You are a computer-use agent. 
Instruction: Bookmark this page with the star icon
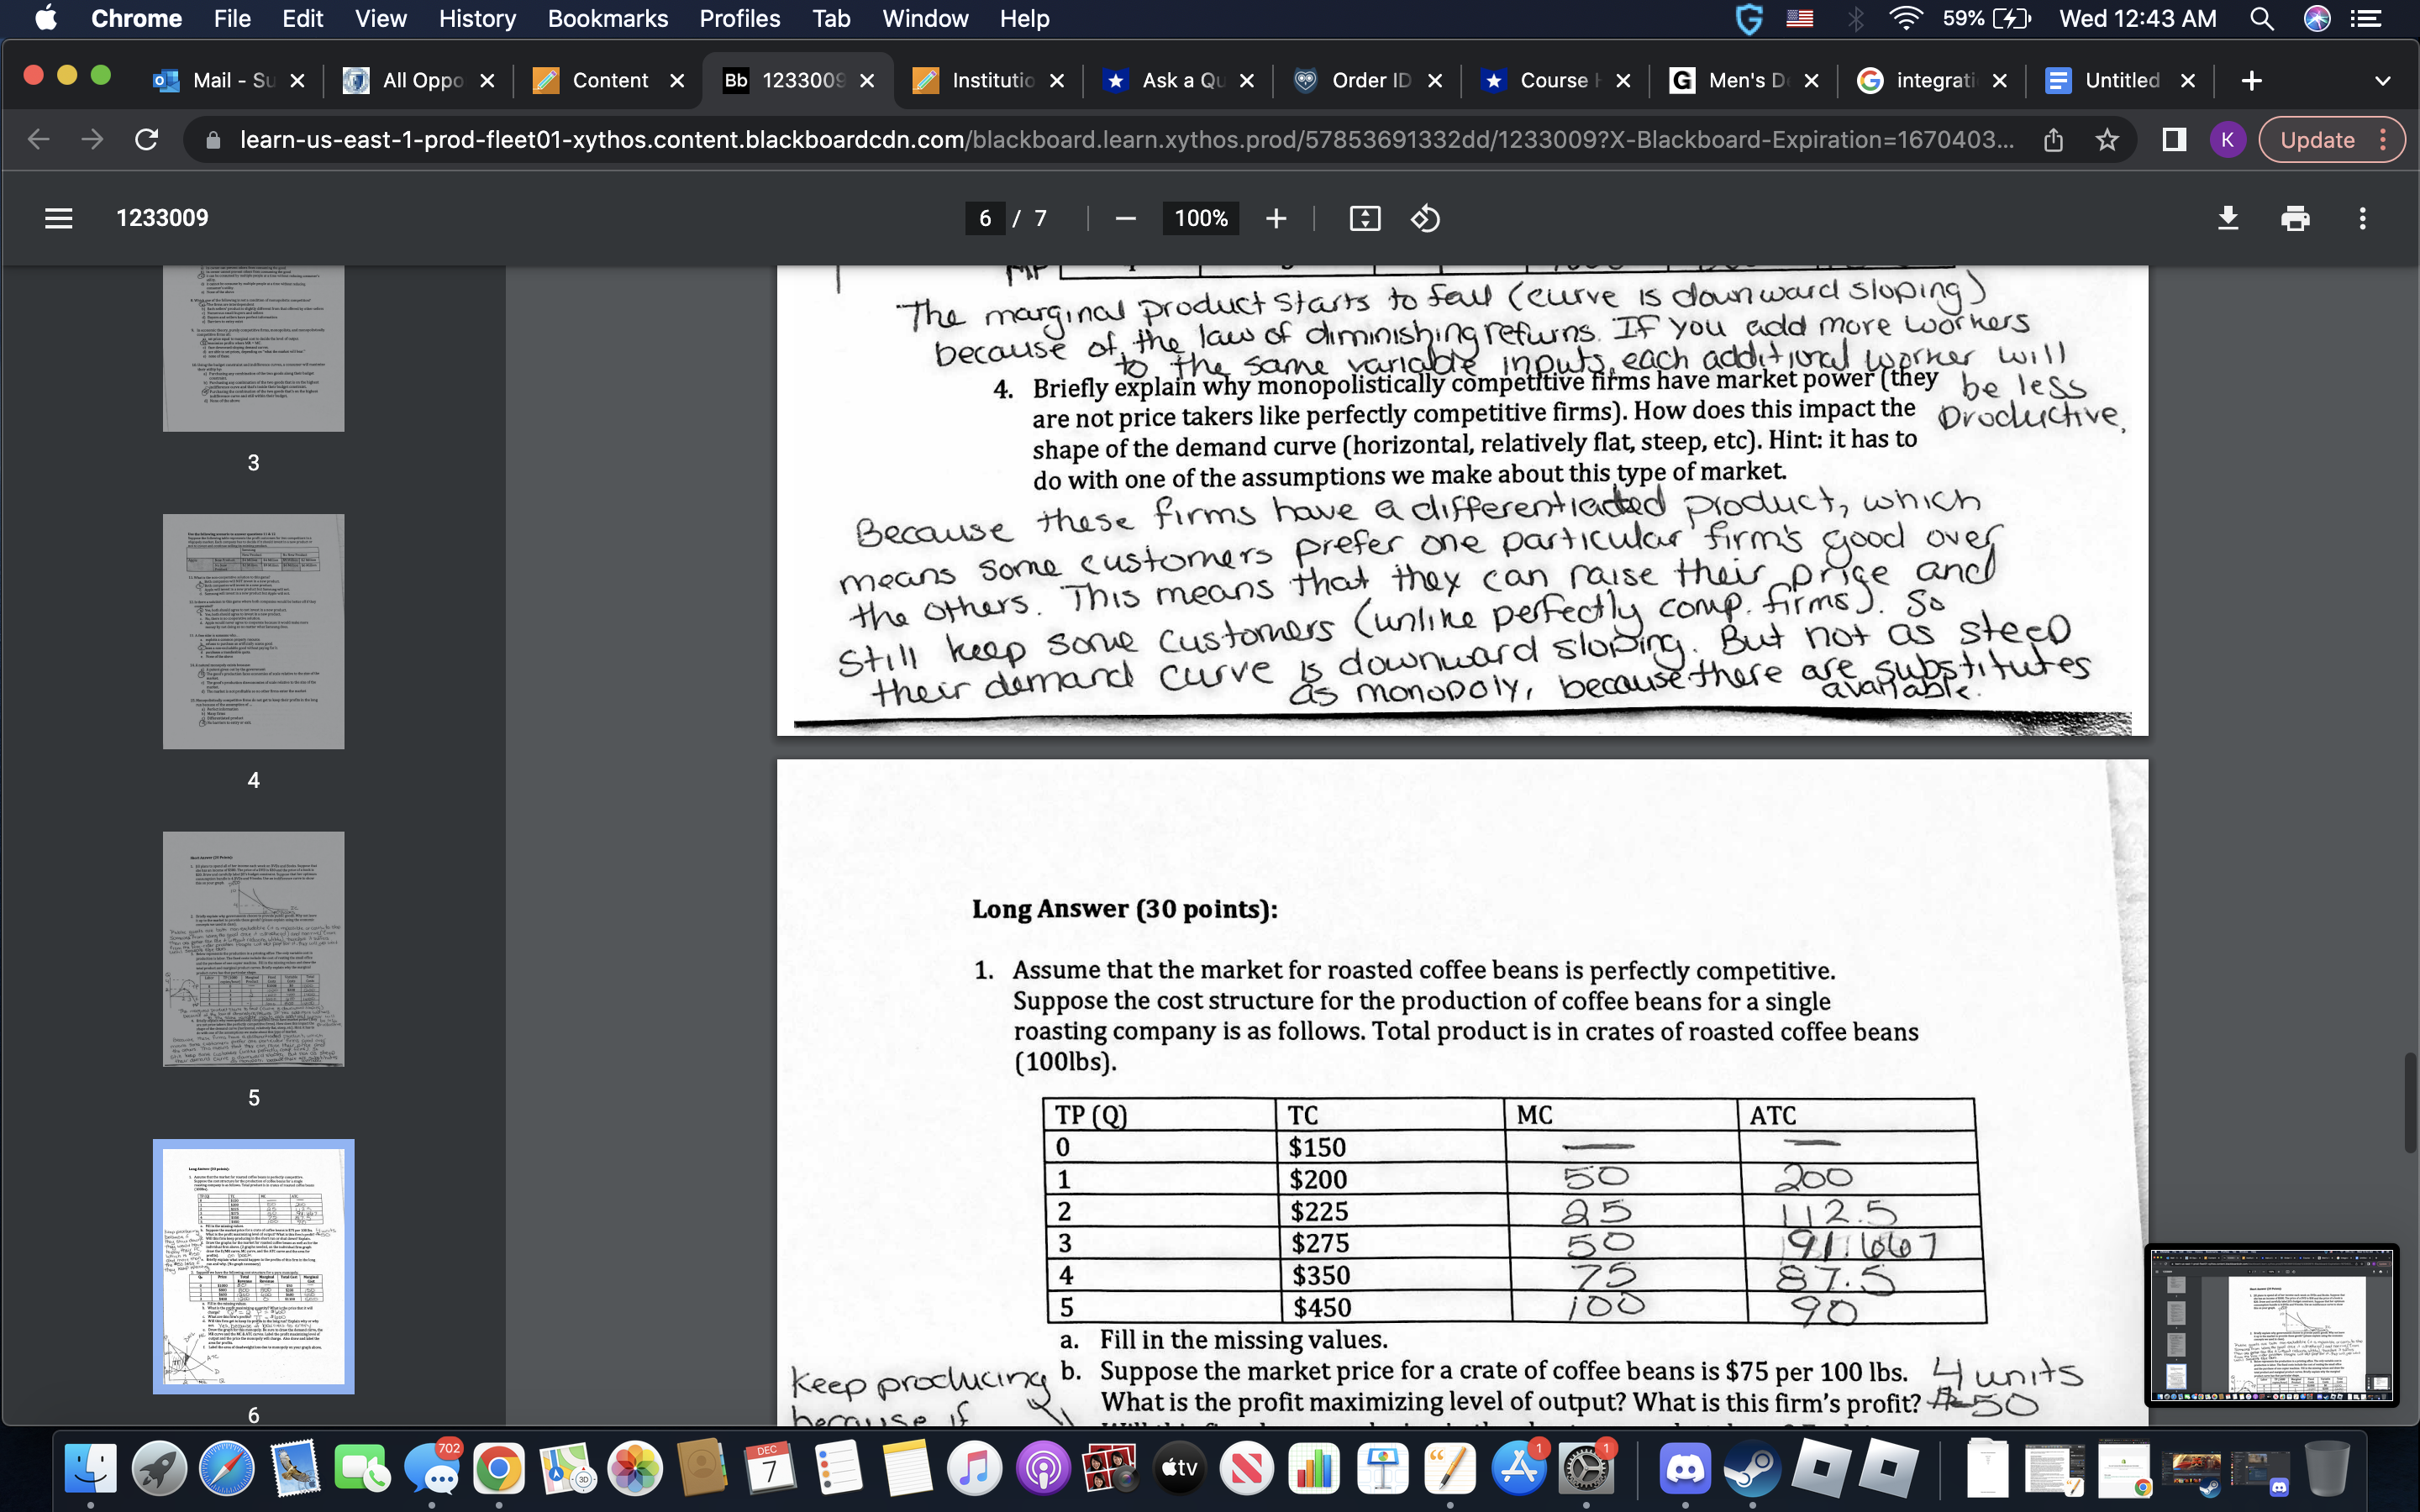tap(2107, 139)
